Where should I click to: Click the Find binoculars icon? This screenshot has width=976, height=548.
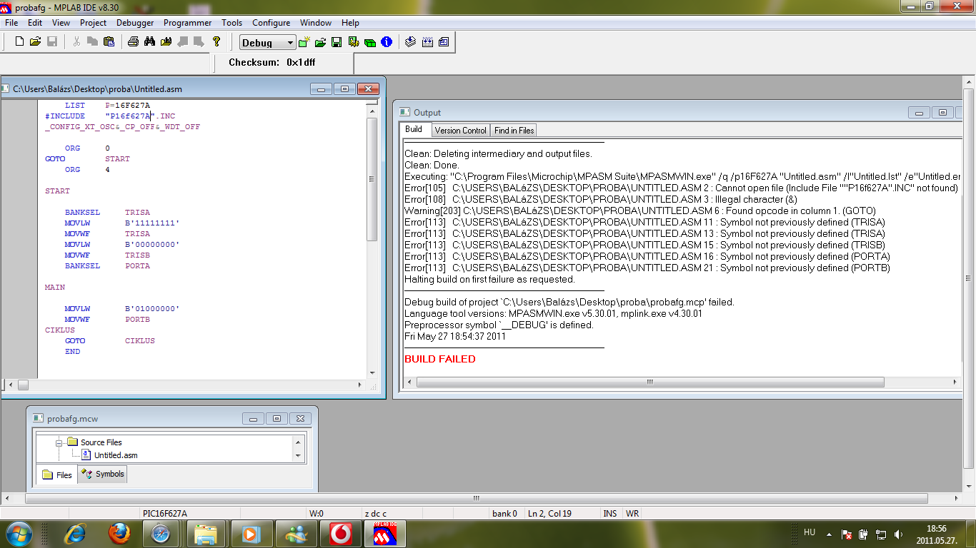(x=149, y=42)
